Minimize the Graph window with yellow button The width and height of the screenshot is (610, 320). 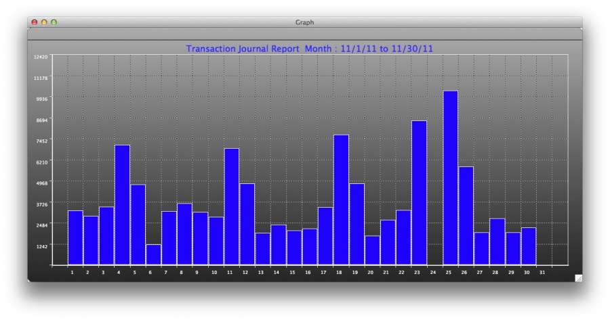pyautogui.click(x=44, y=22)
